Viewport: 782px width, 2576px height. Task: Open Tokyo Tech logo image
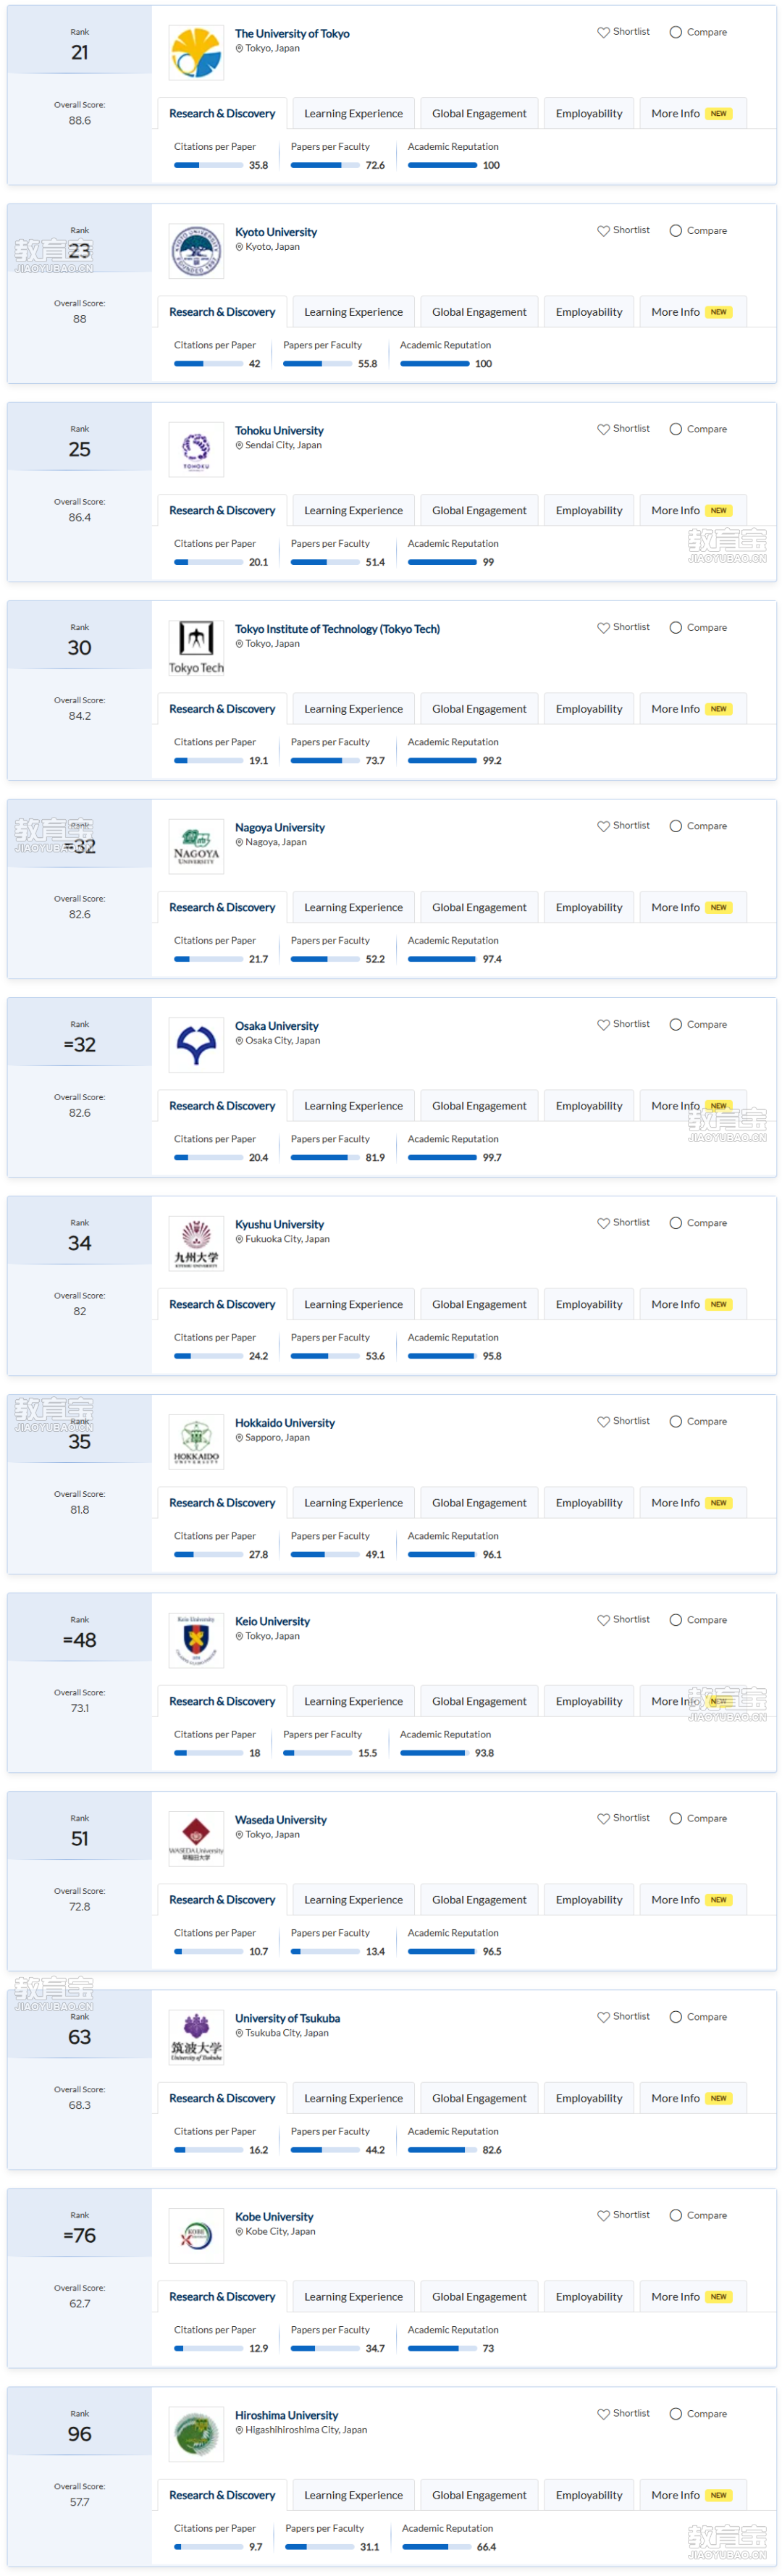tap(196, 648)
